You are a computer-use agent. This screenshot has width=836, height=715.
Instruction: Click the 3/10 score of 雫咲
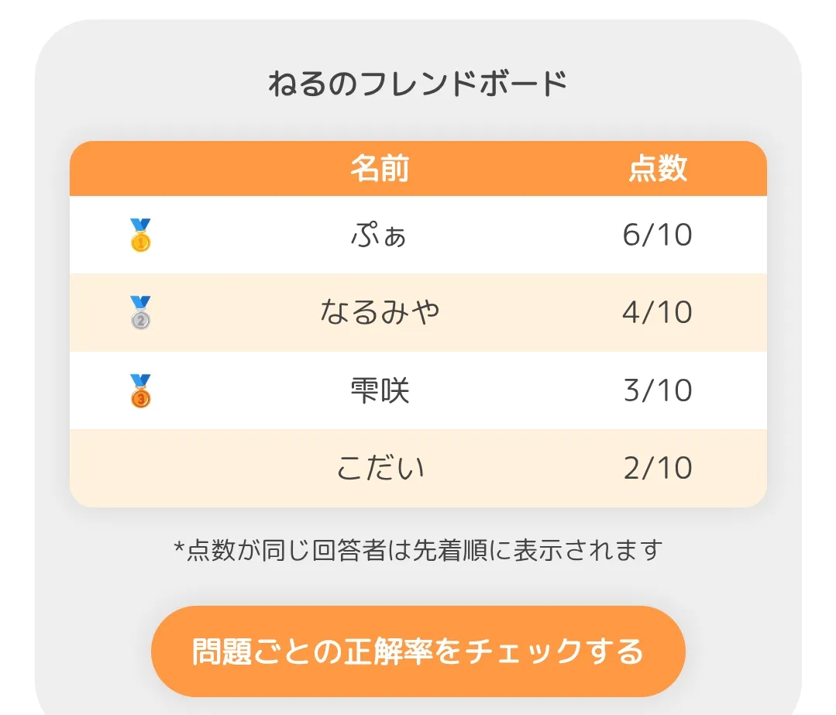(657, 390)
